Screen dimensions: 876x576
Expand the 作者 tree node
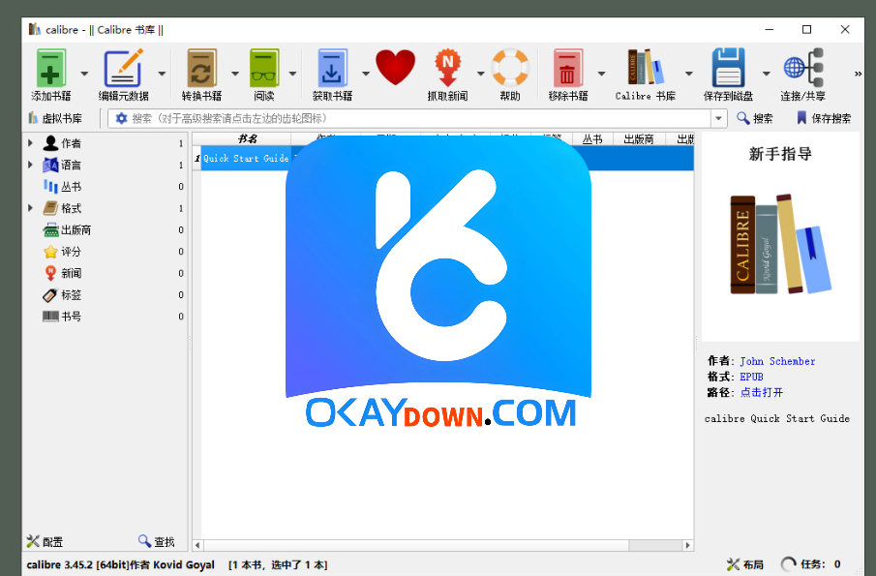pyautogui.click(x=30, y=143)
